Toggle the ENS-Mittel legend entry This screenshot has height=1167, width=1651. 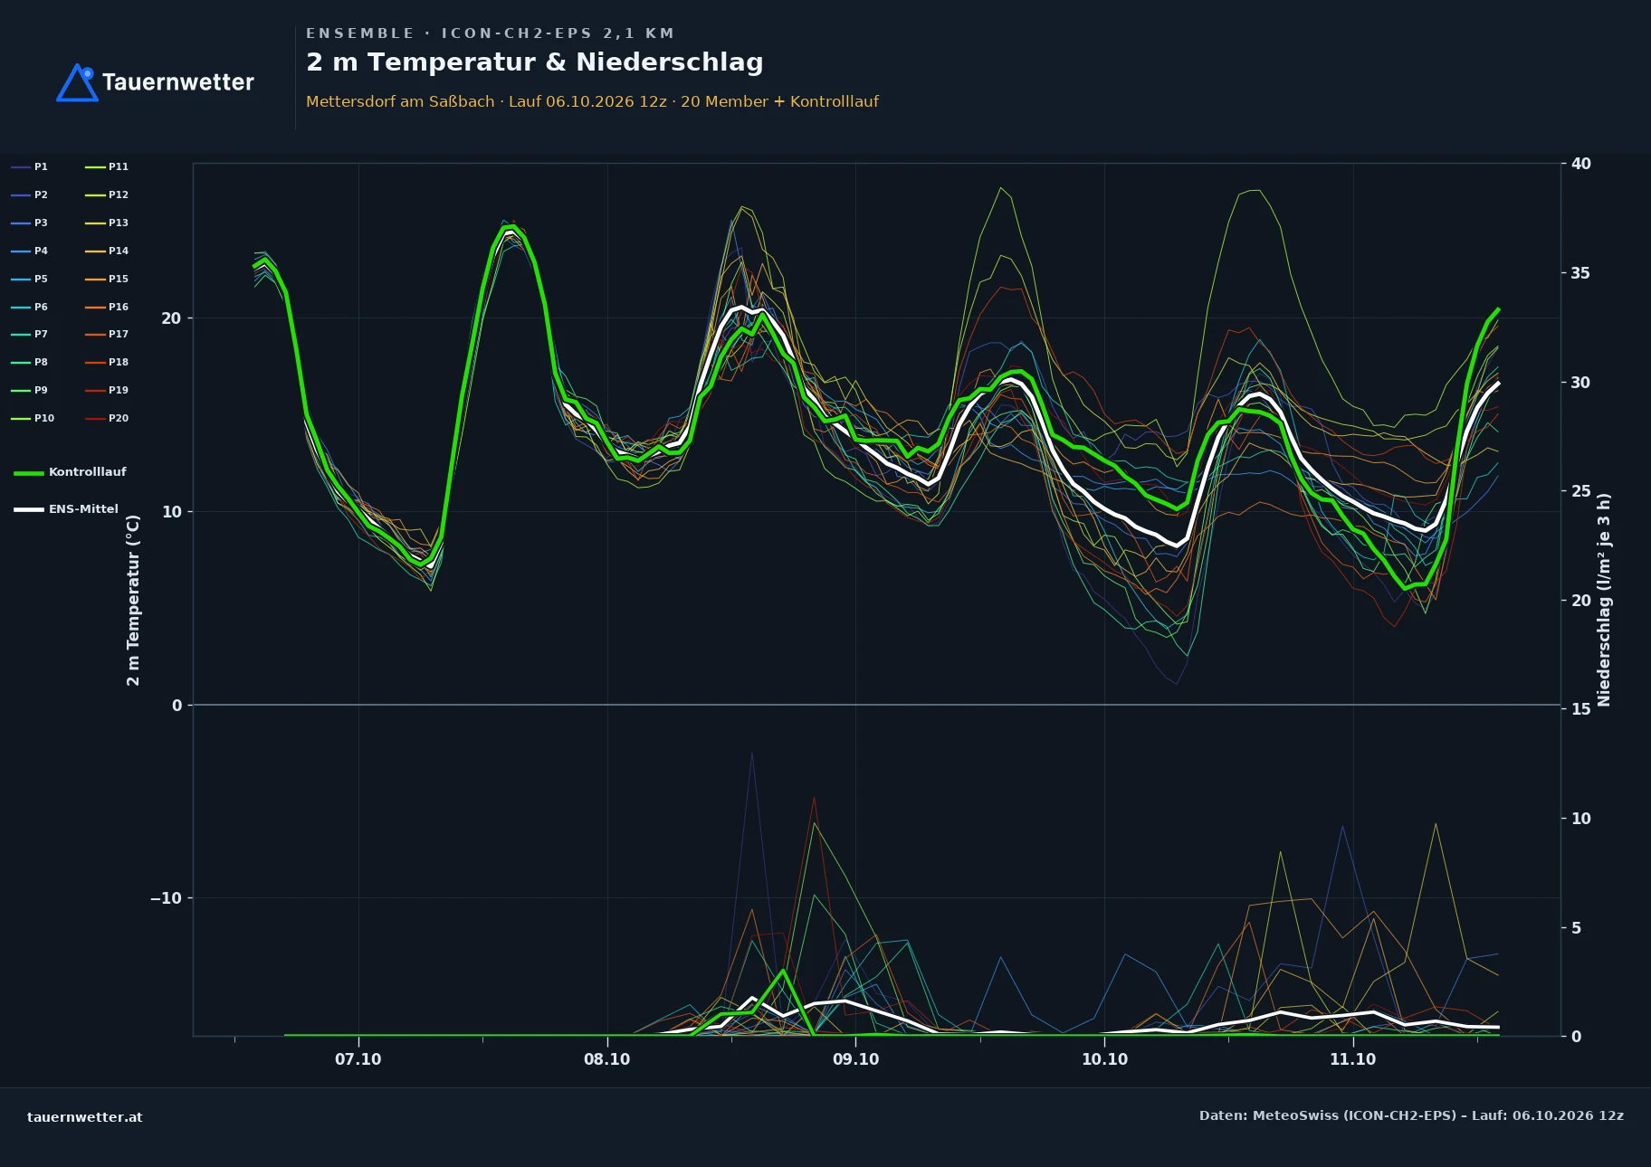pos(66,509)
